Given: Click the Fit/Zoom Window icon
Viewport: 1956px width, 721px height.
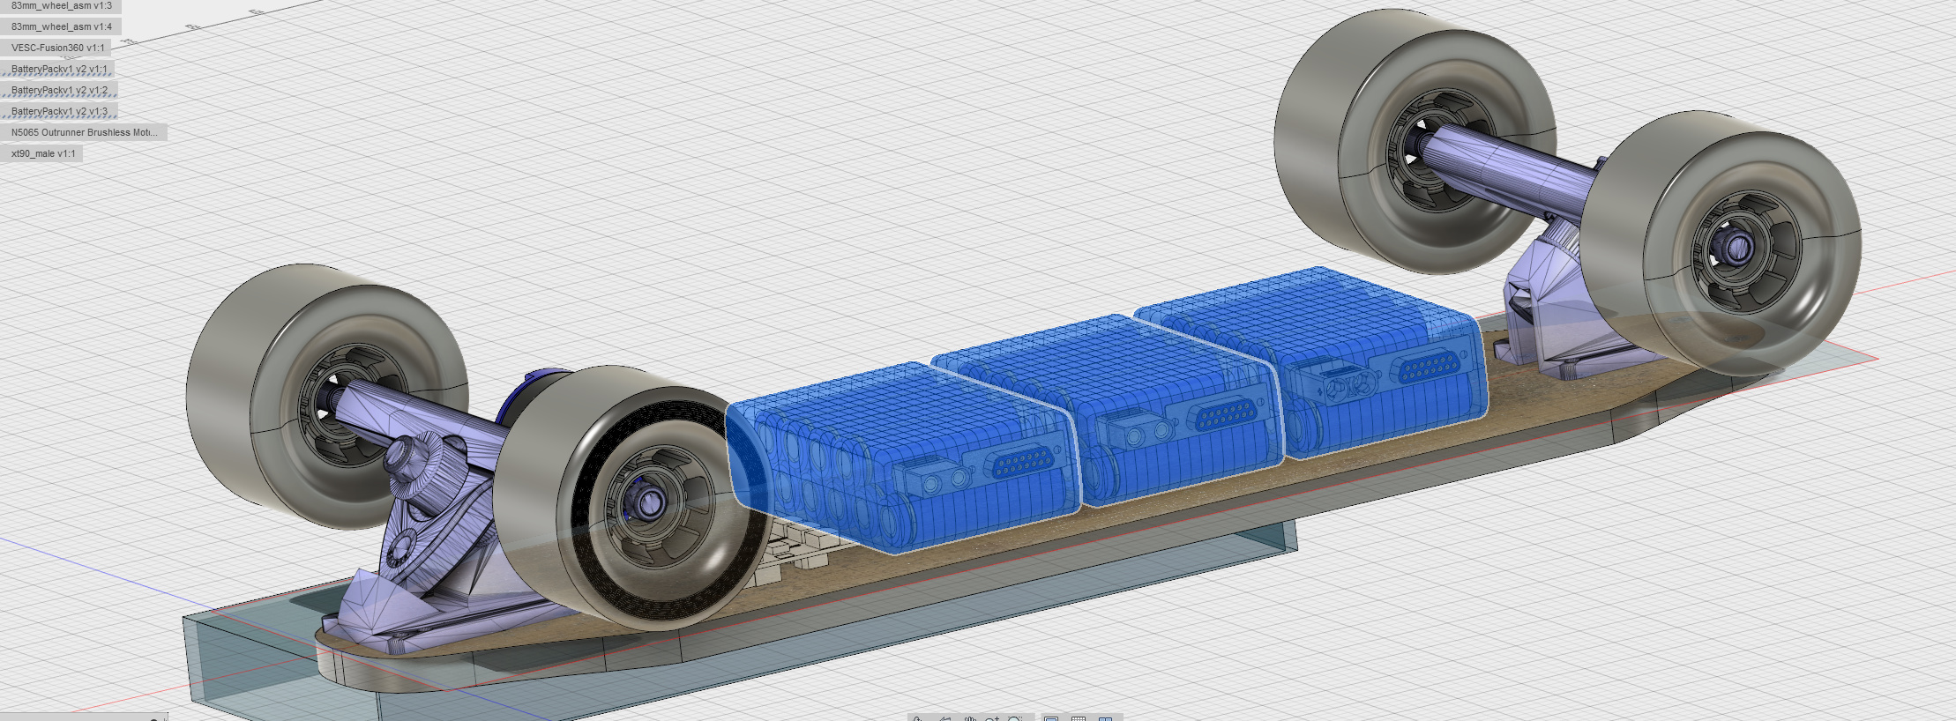Looking at the screenshot, I should point(1017,719).
